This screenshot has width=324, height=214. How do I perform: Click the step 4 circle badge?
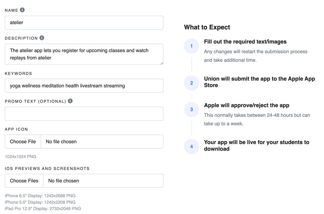click(x=191, y=146)
